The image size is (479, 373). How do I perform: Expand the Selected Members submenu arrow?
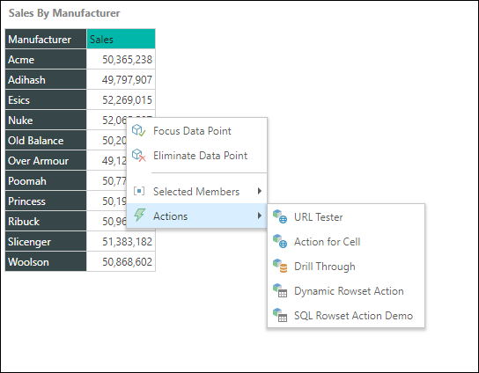tap(260, 191)
